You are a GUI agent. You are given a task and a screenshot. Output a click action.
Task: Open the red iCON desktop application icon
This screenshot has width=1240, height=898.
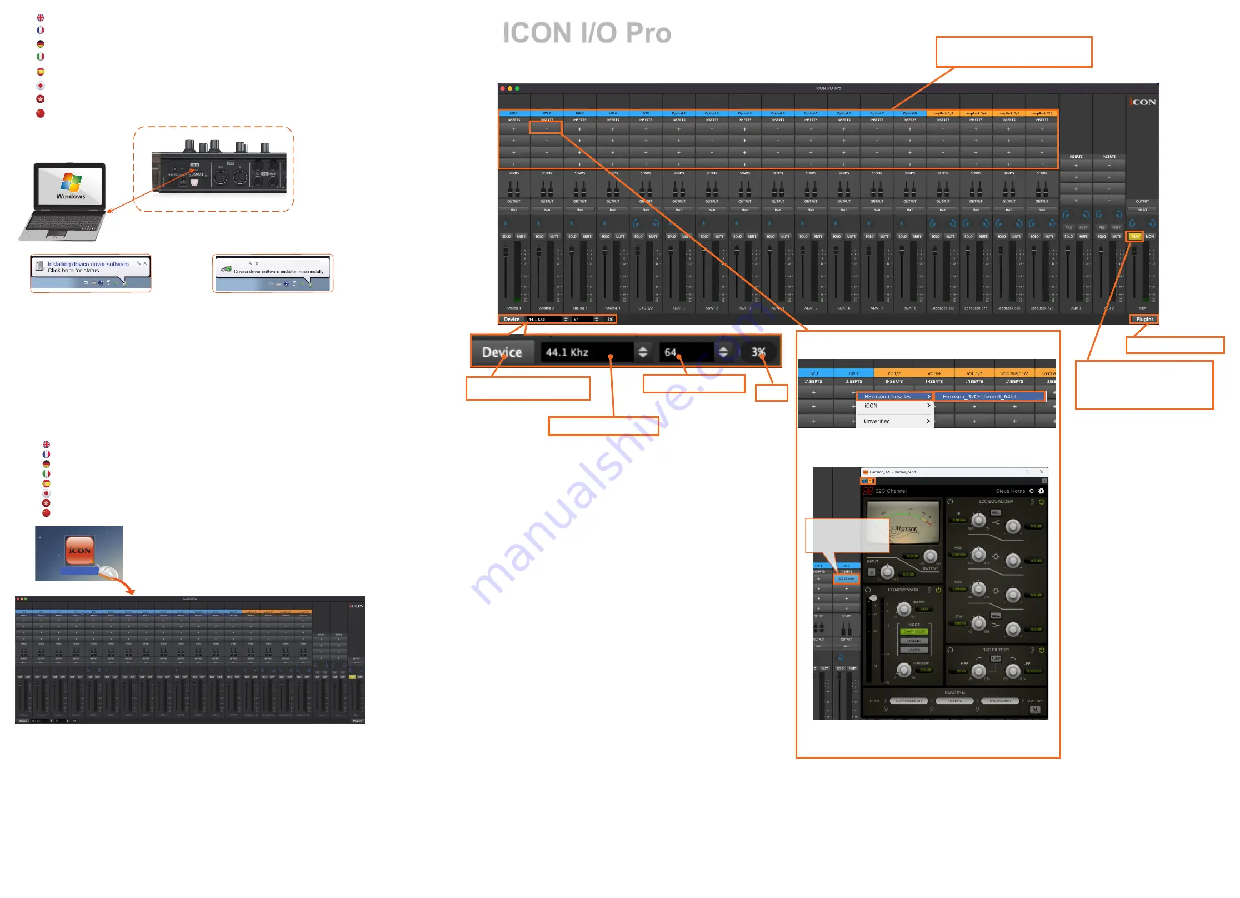79,551
